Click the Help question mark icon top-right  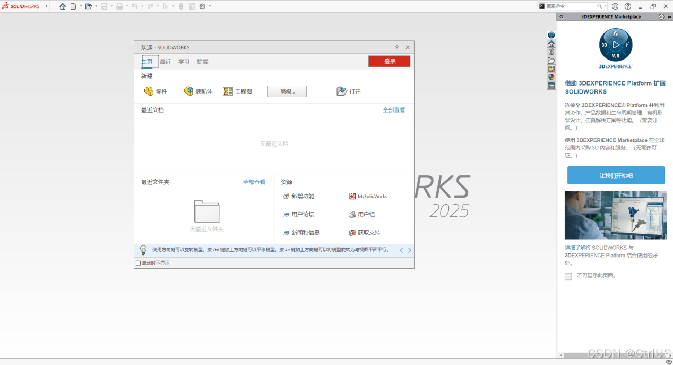628,6
